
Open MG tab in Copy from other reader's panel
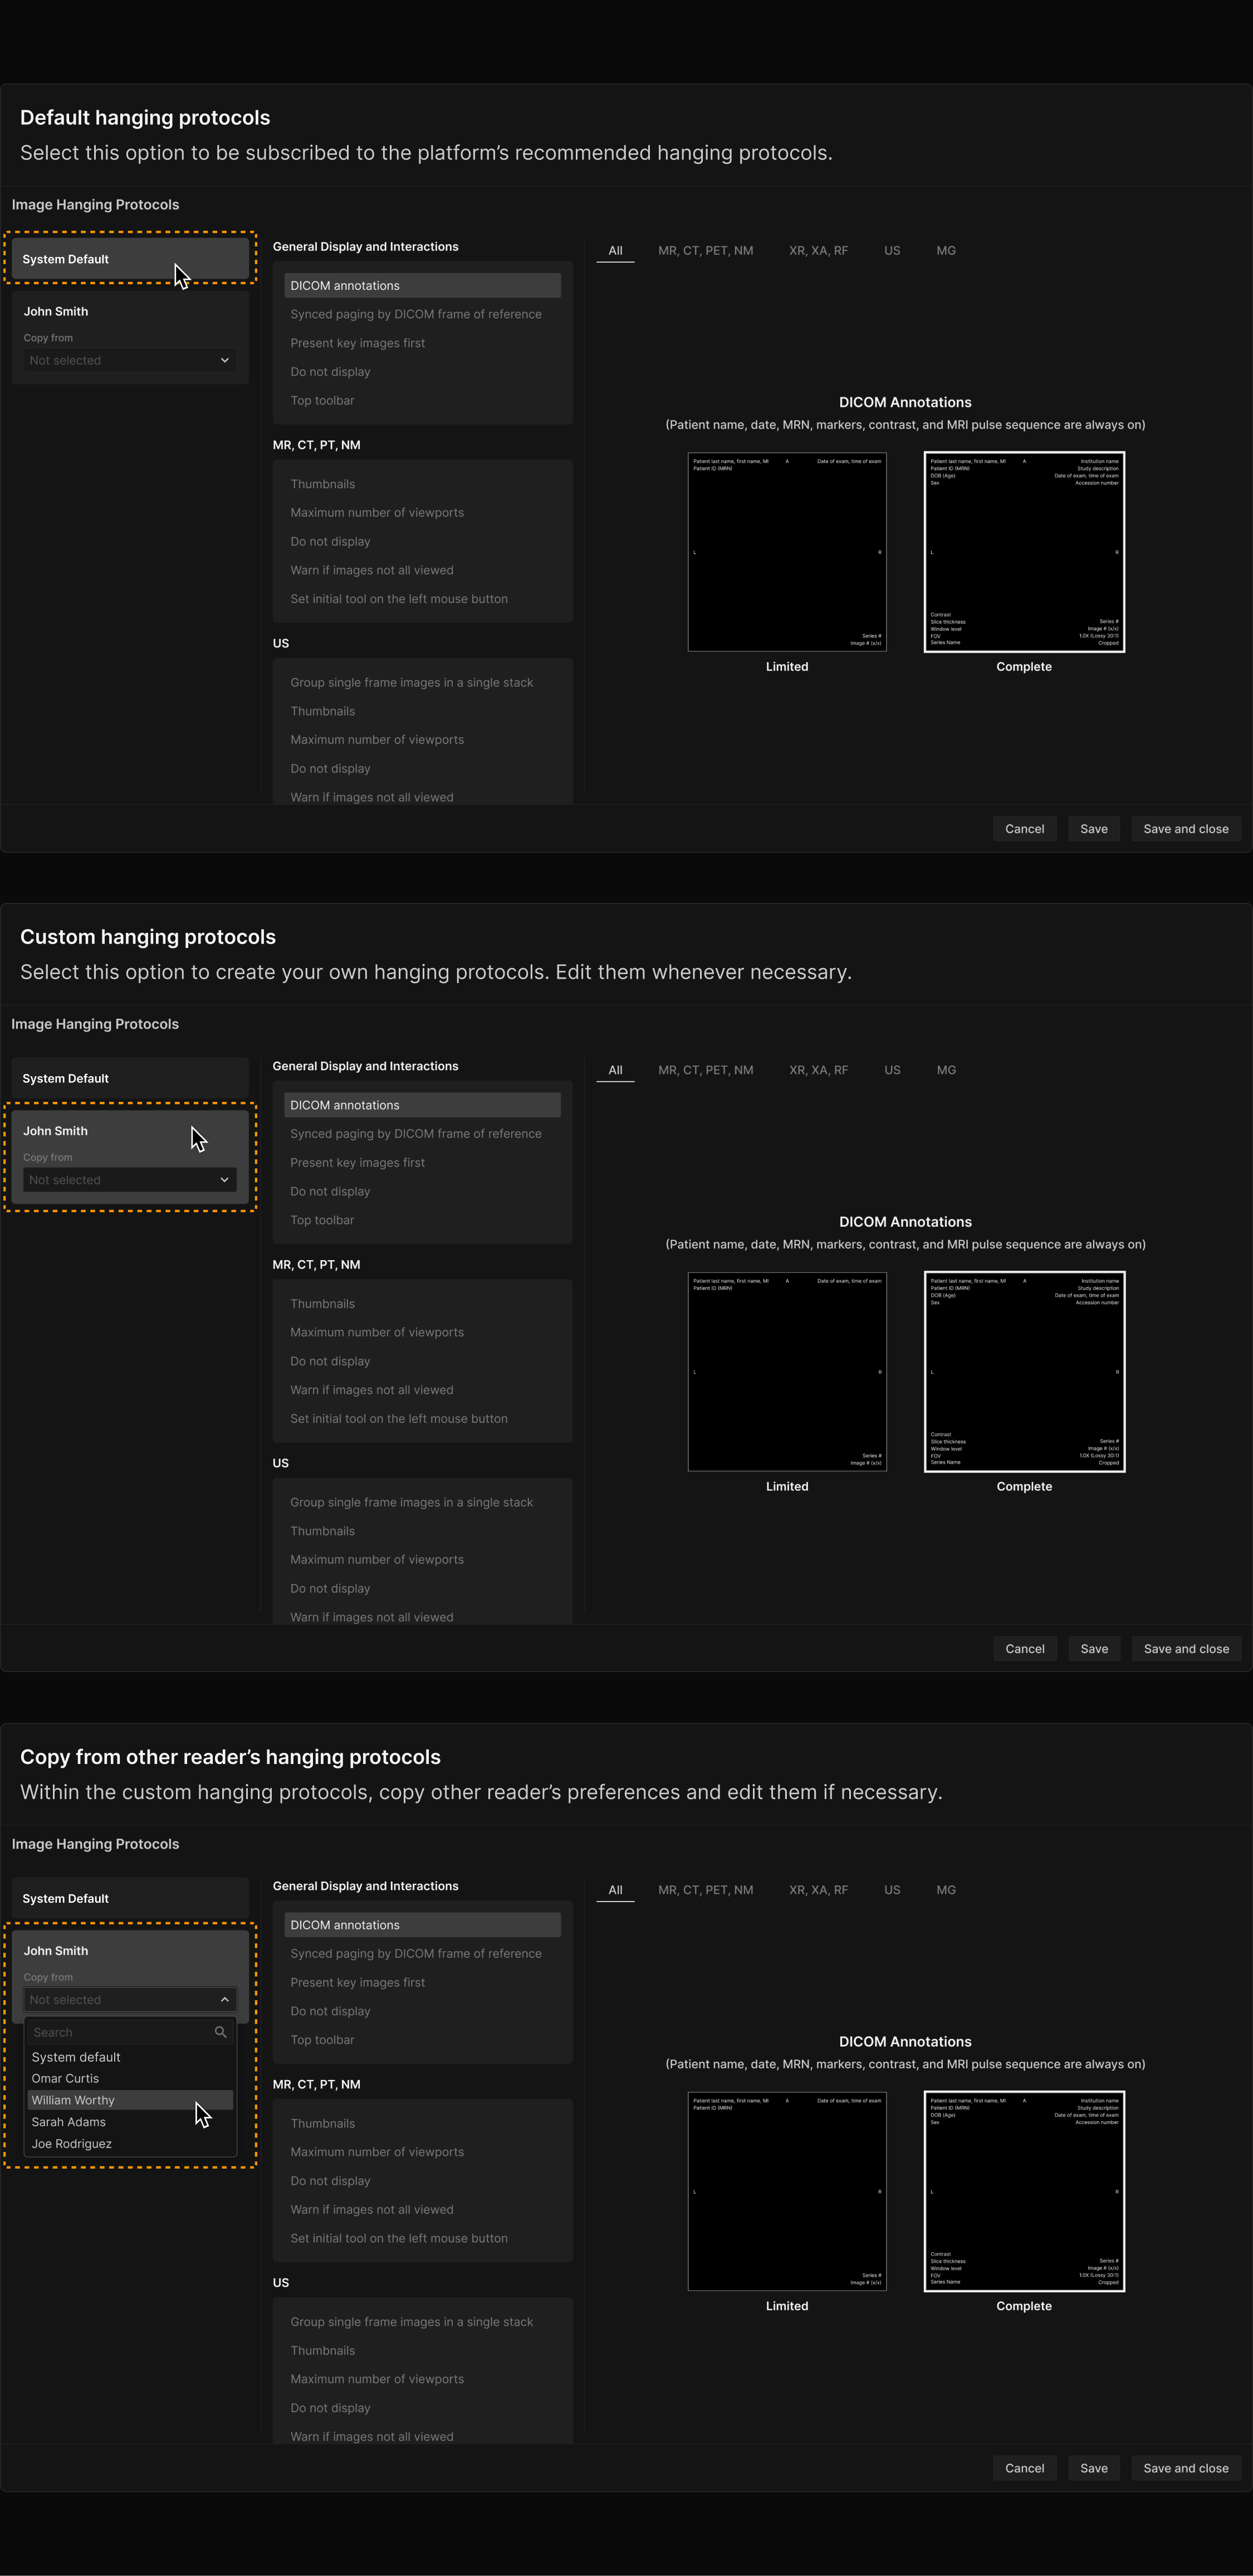(946, 1890)
